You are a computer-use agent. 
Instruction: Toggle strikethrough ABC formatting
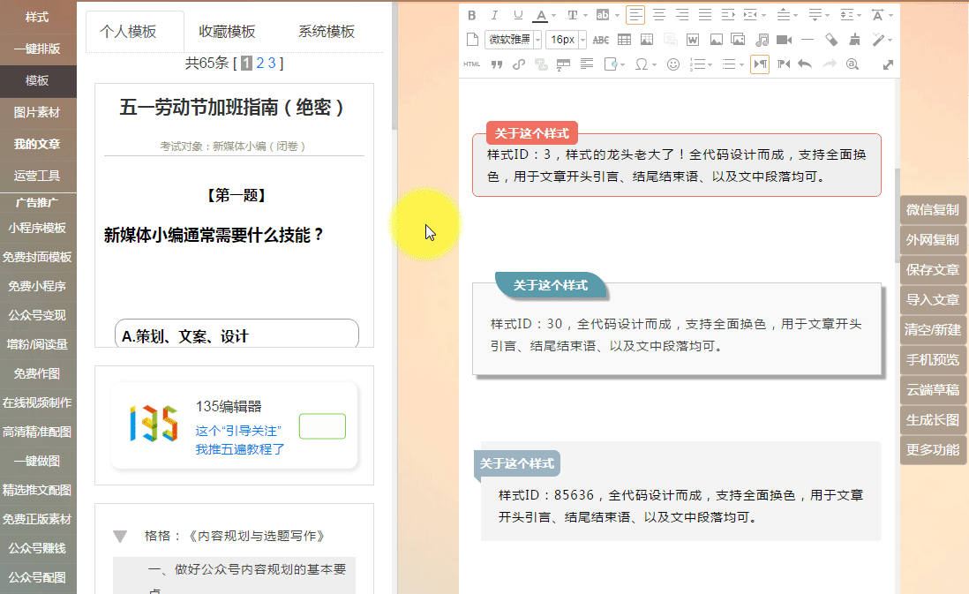(601, 41)
